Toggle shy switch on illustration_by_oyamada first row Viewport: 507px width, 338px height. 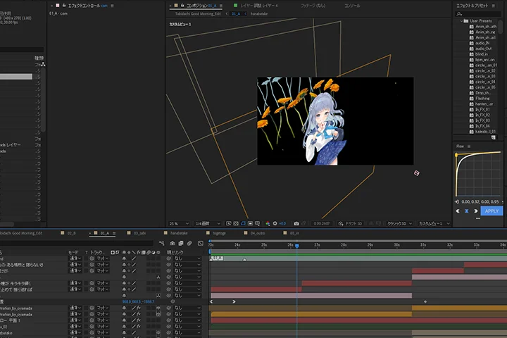pyautogui.click(x=124, y=308)
